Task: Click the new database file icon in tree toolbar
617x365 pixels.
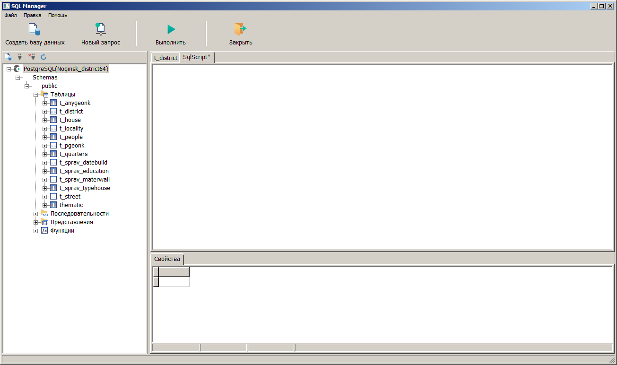Action: click(8, 57)
